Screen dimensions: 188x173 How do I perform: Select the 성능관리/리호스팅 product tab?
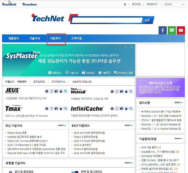[82, 82]
